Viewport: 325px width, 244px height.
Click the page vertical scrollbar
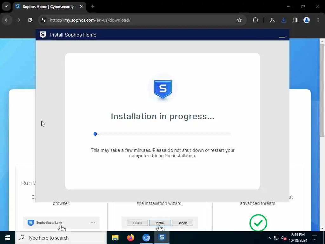point(322,90)
